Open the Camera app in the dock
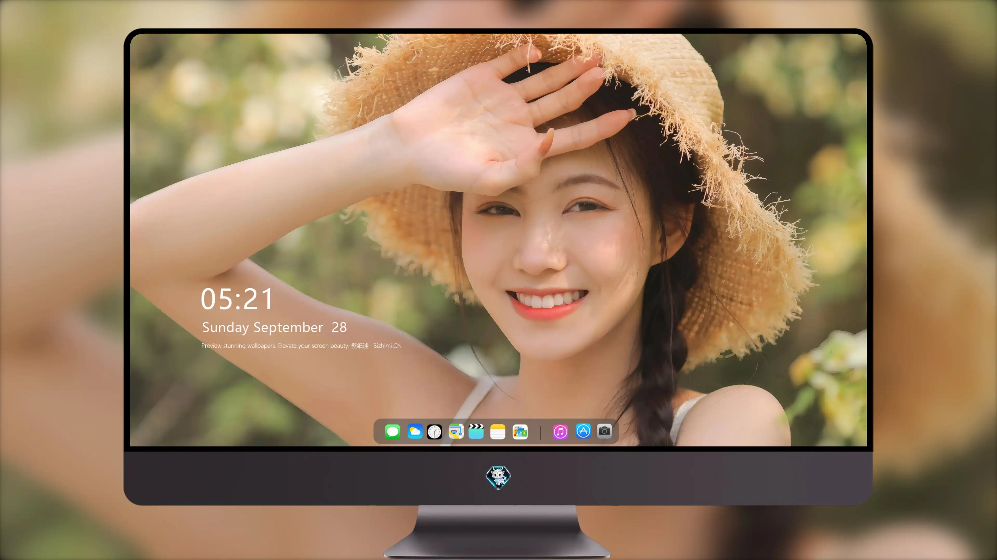 604,431
